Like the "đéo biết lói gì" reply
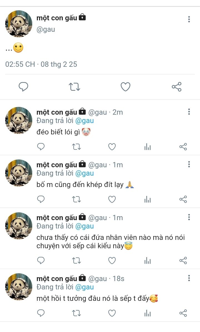This screenshot has height=332, width=200. coord(112,147)
